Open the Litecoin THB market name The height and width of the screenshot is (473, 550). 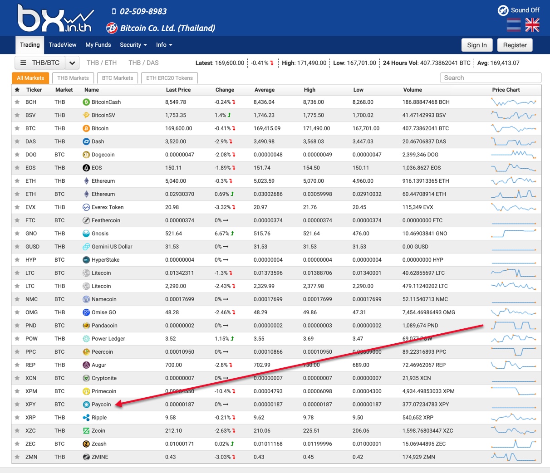pos(101,286)
